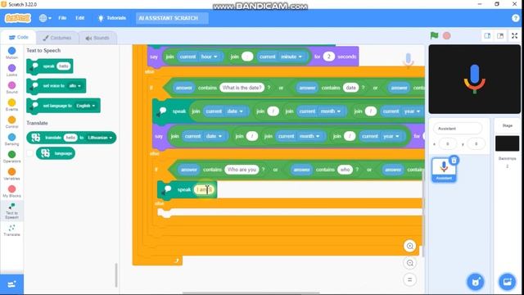Click the sprite y position field

coord(476,144)
